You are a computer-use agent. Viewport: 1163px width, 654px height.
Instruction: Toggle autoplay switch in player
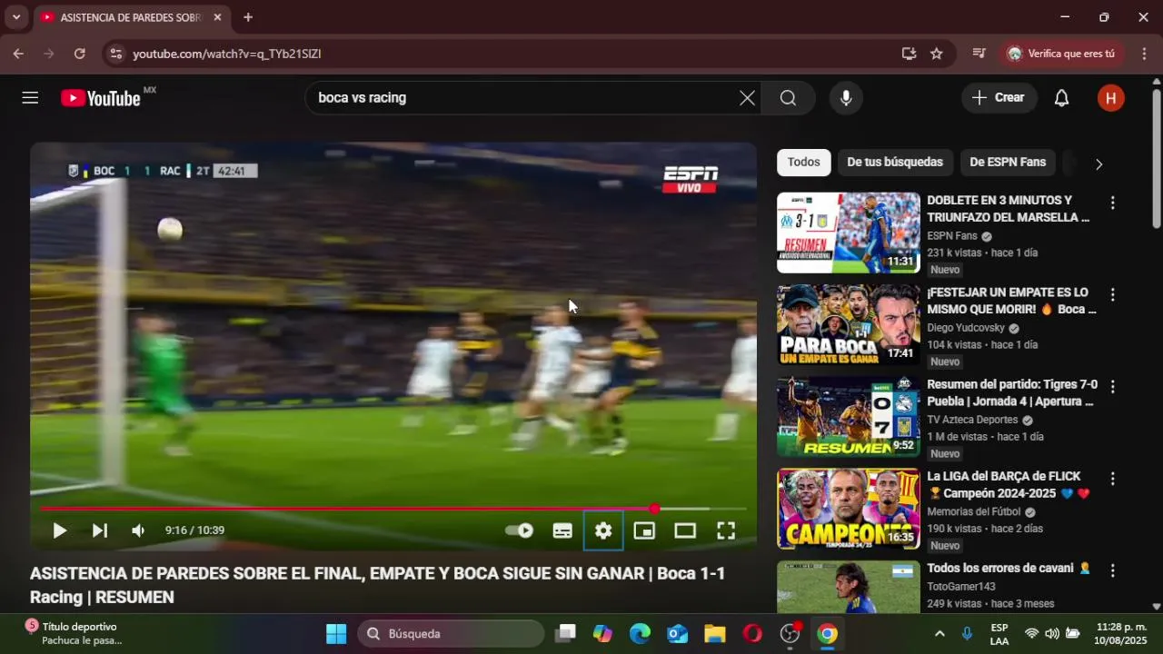[520, 530]
